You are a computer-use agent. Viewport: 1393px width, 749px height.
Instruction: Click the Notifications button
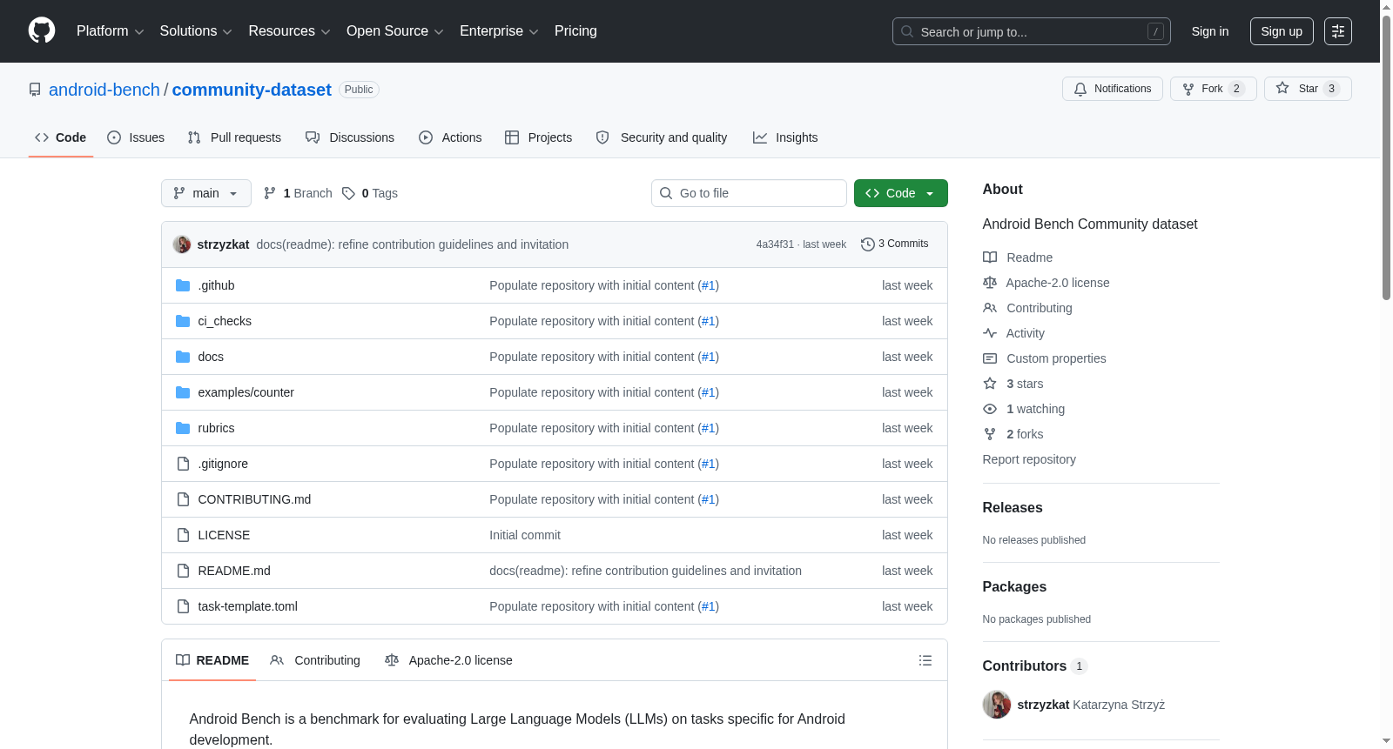1113,89
